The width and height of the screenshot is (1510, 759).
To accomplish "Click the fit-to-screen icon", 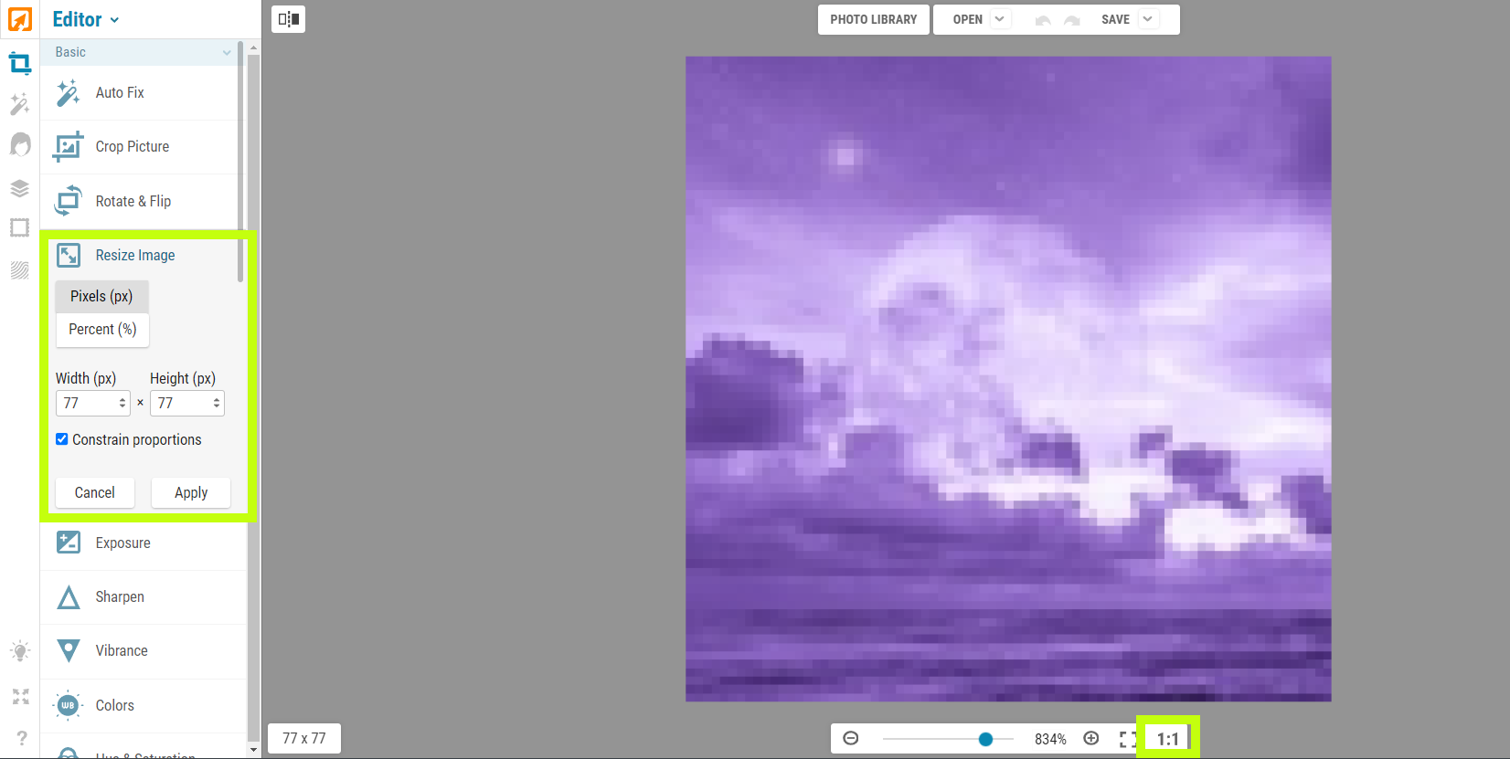I will [x=1128, y=739].
